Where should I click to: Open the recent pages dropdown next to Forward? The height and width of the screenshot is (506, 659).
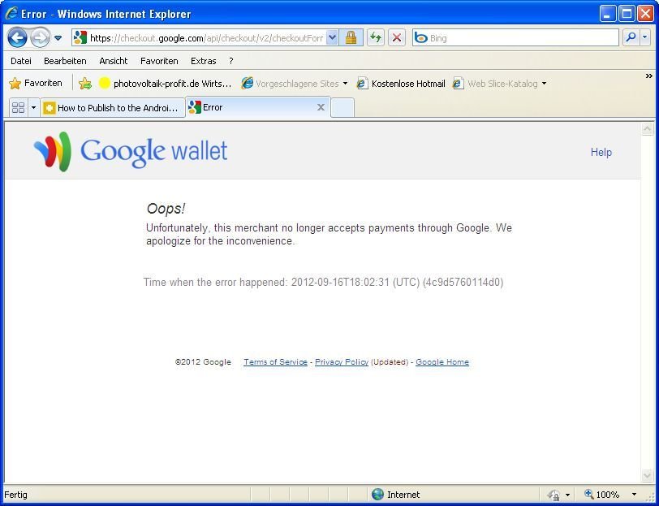58,38
